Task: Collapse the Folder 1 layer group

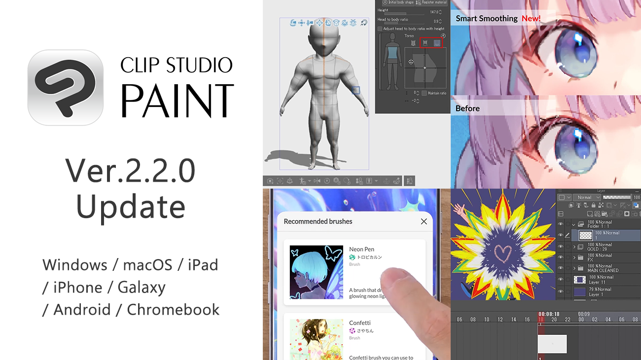Action: 574,224
